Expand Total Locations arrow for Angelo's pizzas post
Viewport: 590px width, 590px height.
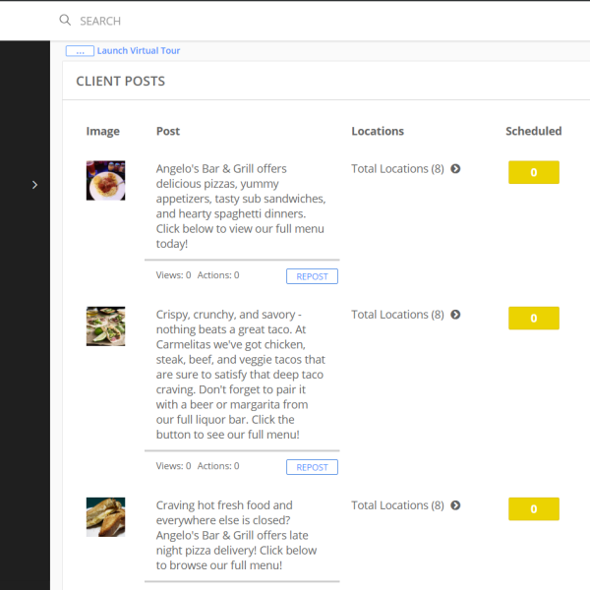[x=455, y=168]
